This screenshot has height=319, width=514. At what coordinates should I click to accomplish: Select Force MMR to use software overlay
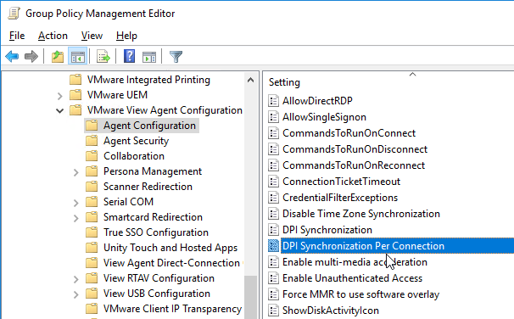tap(360, 294)
